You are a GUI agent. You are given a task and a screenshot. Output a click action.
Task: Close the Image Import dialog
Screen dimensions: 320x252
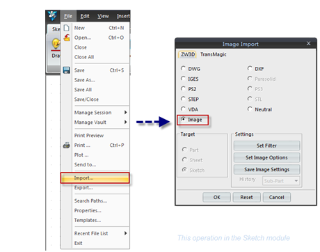(308, 43)
